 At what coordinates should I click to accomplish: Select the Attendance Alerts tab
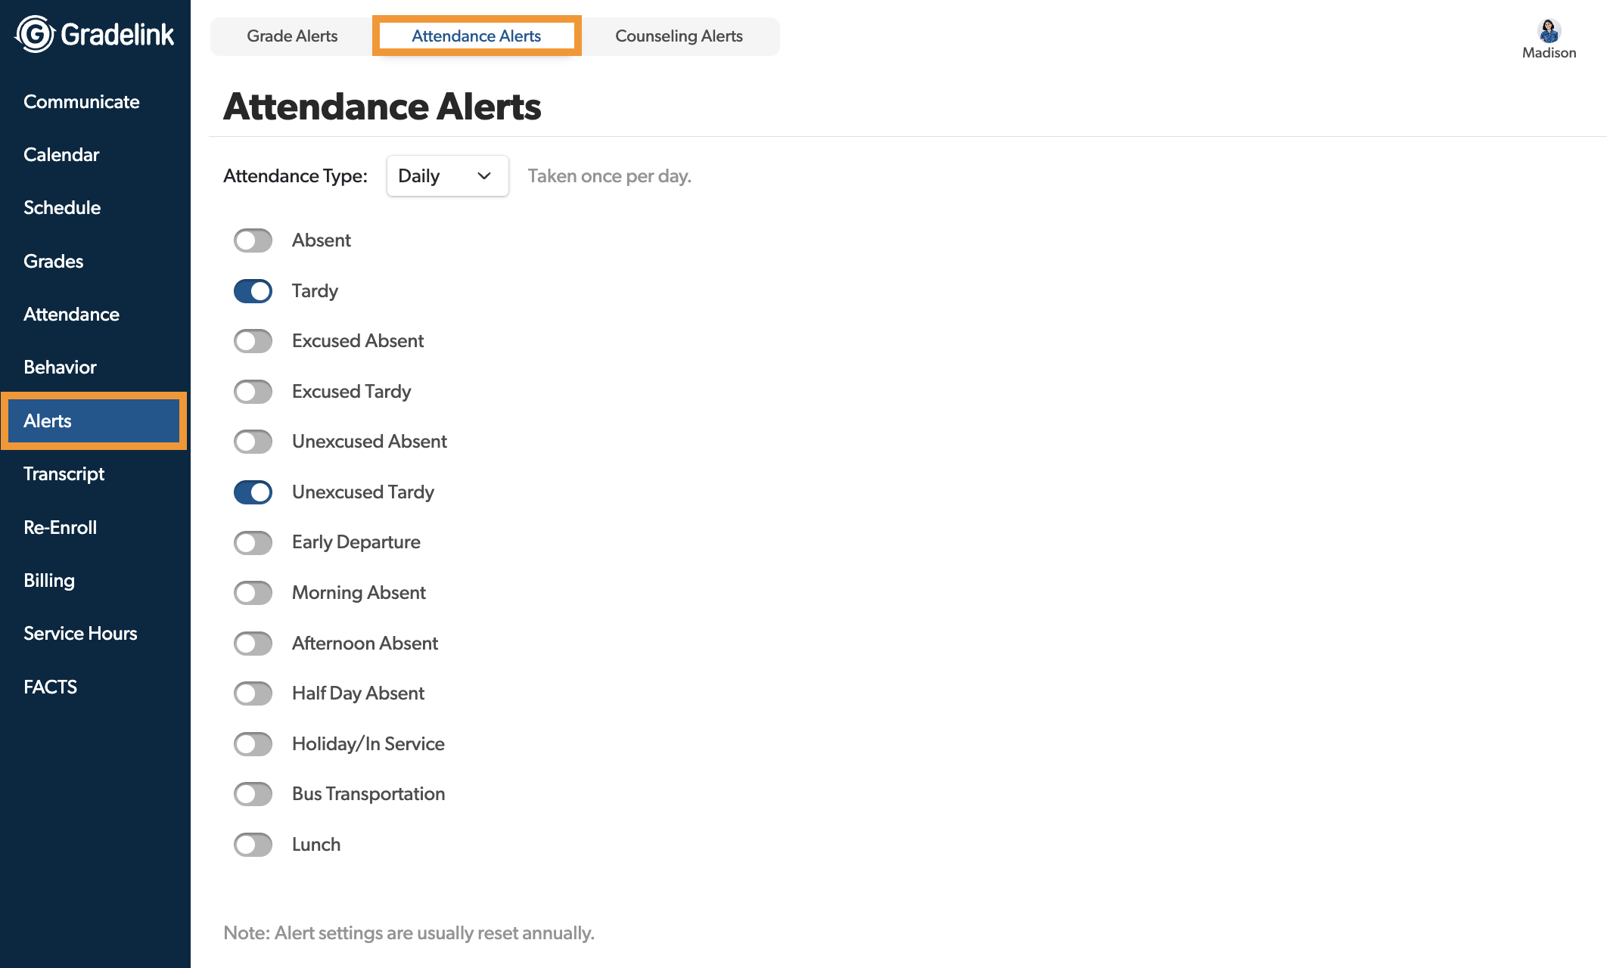(477, 36)
